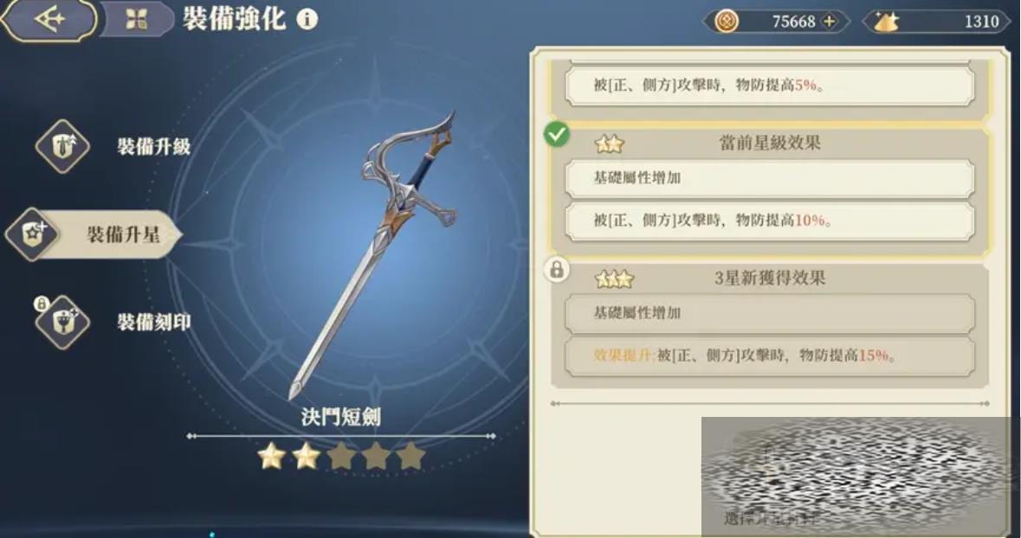This screenshot has width=1021, height=538.
Task: Open the four-petal home menu icon
Action: click(x=136, y=20)
